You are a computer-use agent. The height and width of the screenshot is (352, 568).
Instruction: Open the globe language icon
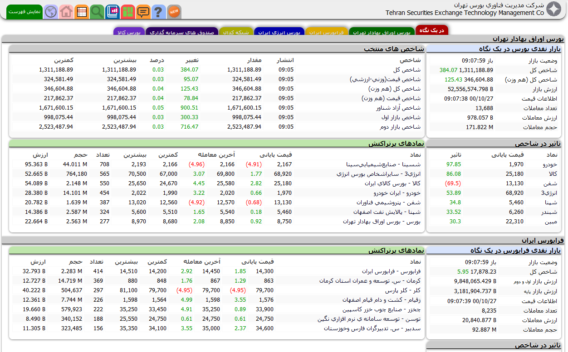coord(51,12)
